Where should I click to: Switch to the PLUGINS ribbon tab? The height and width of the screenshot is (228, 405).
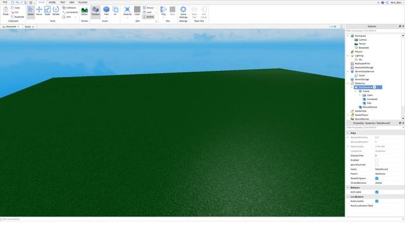[83, 3]
